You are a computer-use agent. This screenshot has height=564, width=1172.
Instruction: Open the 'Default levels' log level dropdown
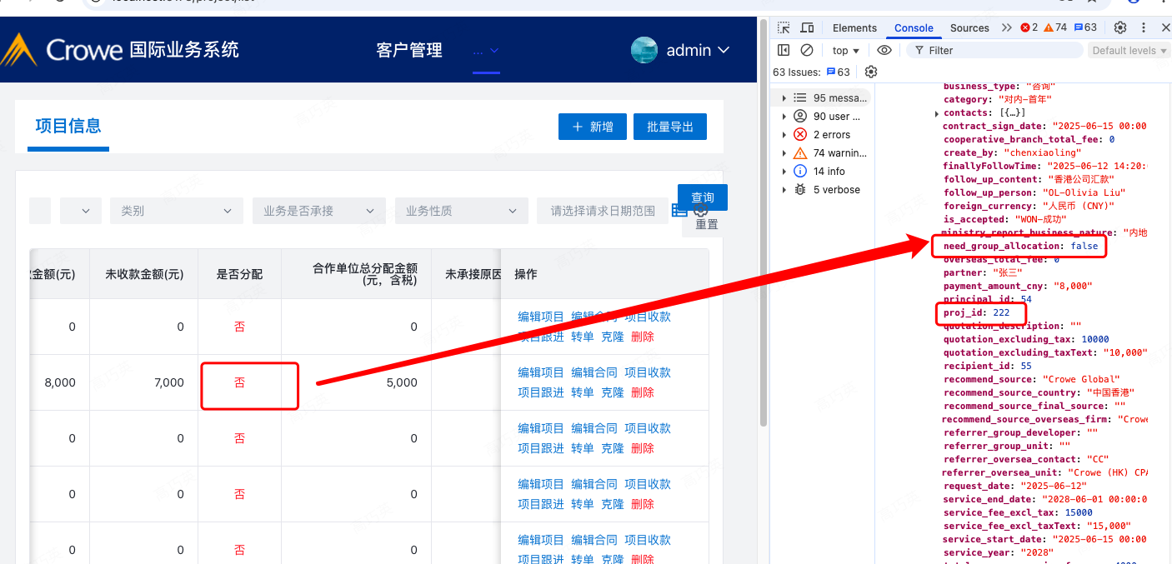pos(1129,50)
